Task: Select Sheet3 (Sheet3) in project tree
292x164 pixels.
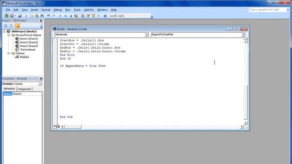Action: click(29, 46)
